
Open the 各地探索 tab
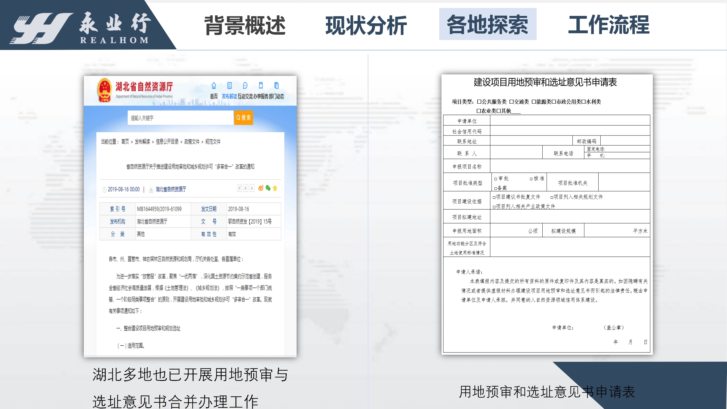(488, 24)
